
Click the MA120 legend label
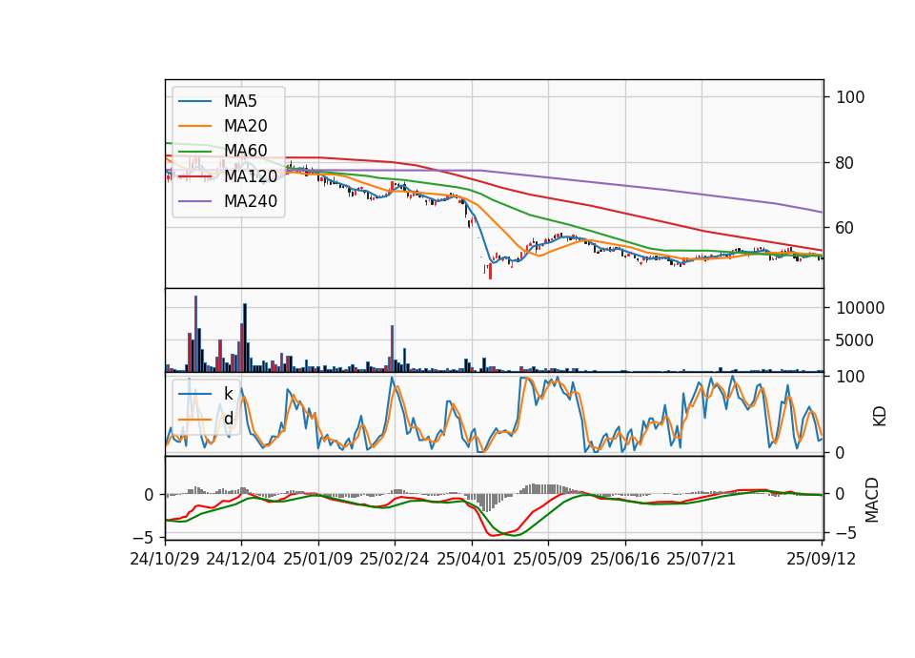251,175
